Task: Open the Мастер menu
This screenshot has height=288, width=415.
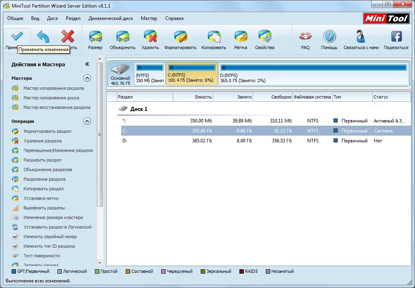Action: [149, 18]
